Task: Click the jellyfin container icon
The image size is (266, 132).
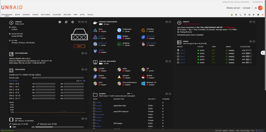Action: pos(95,37)
